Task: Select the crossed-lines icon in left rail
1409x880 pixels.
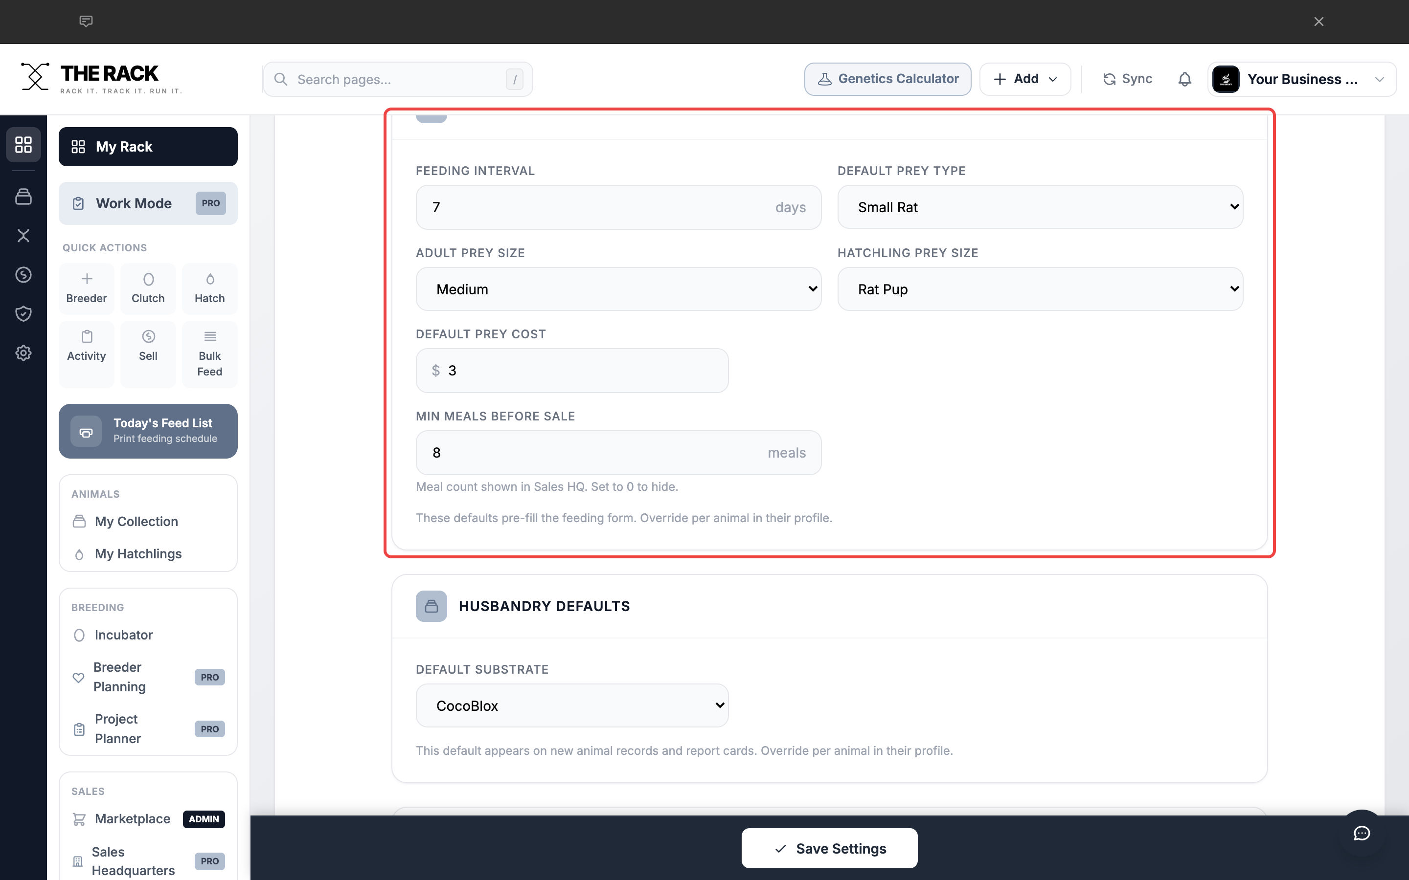Action: tap(23, 236)
